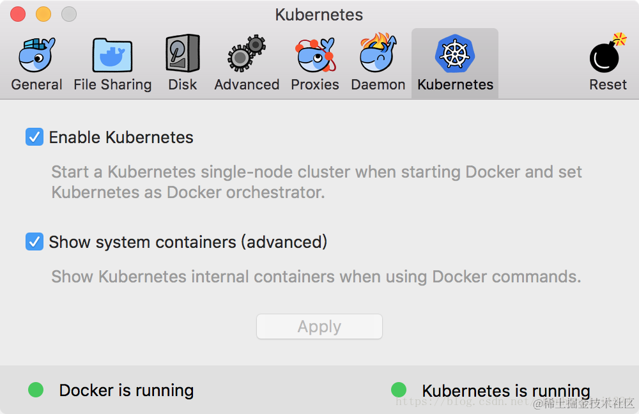
Task: Switch to the Daemon tab label
Action: click(378, 85)
